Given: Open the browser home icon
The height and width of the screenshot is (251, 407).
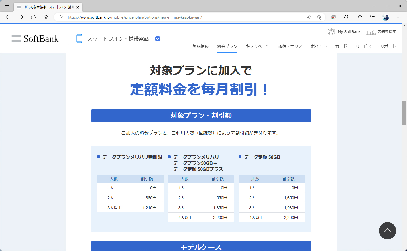Looking at the screenshot, I should pyautogui.click(x=46, y=17).
